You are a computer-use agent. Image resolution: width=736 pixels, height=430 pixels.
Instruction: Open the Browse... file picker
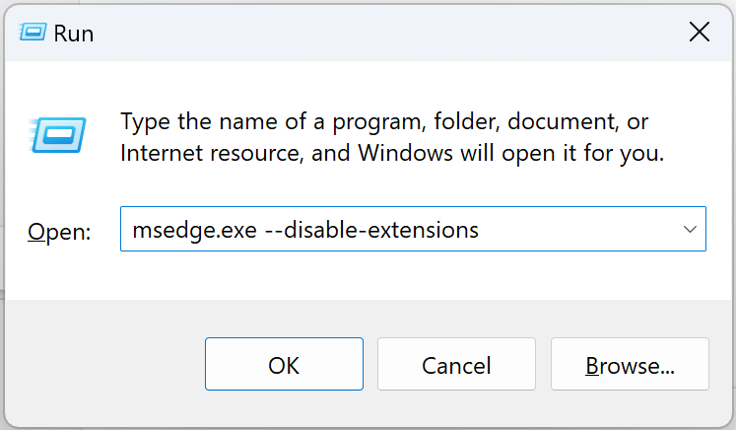630,364
